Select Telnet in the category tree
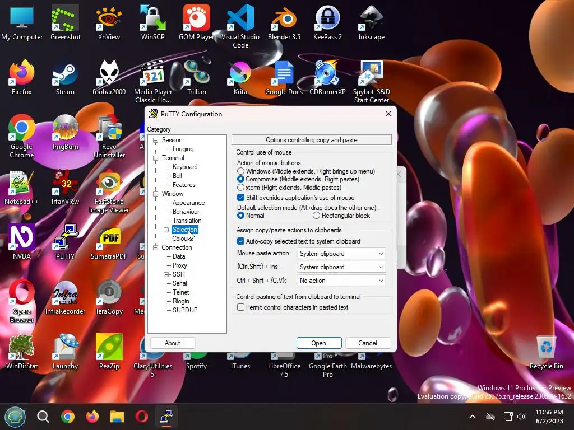 181,292
